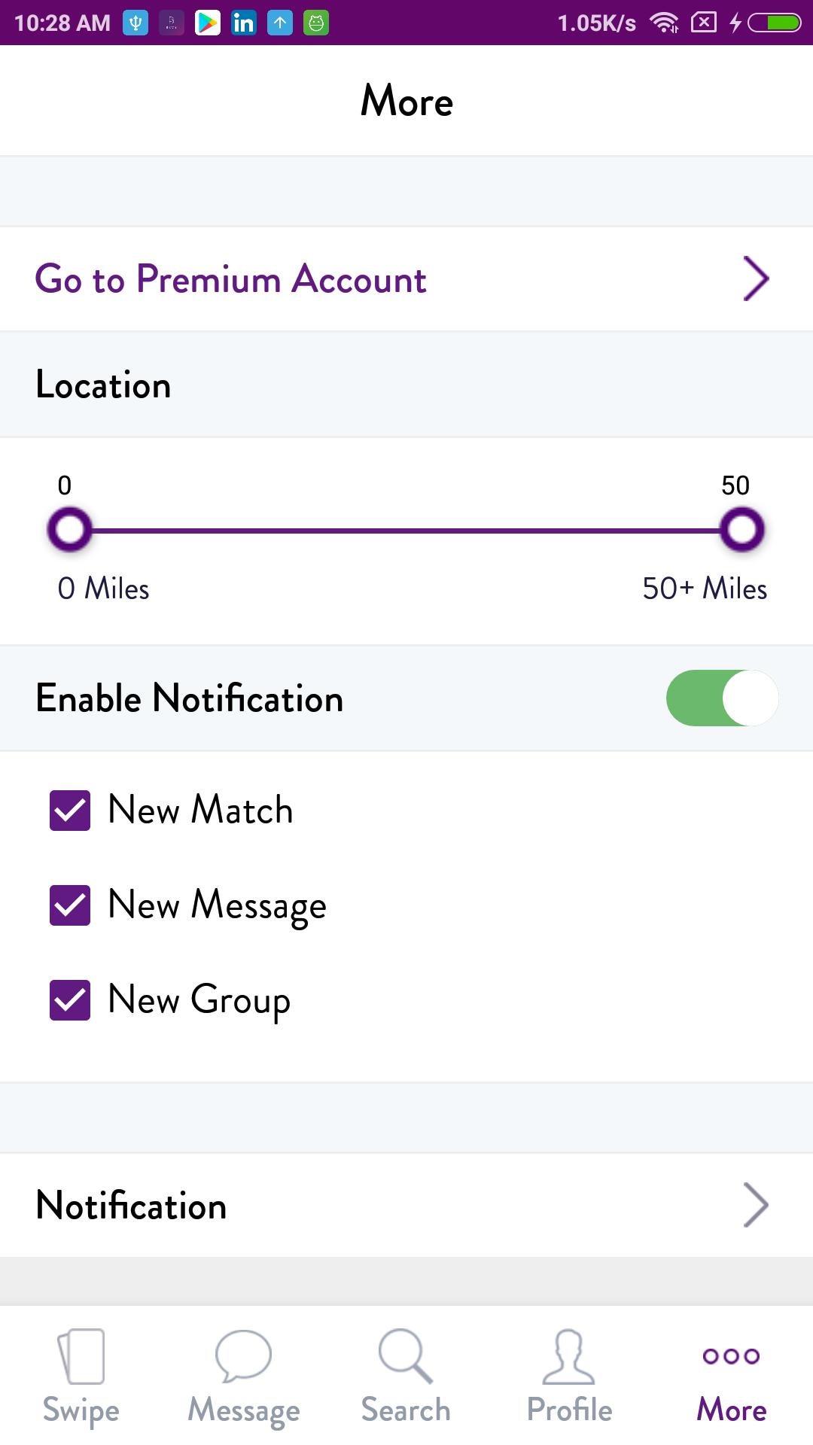Select the Profile tab label

coord(569,1410)
